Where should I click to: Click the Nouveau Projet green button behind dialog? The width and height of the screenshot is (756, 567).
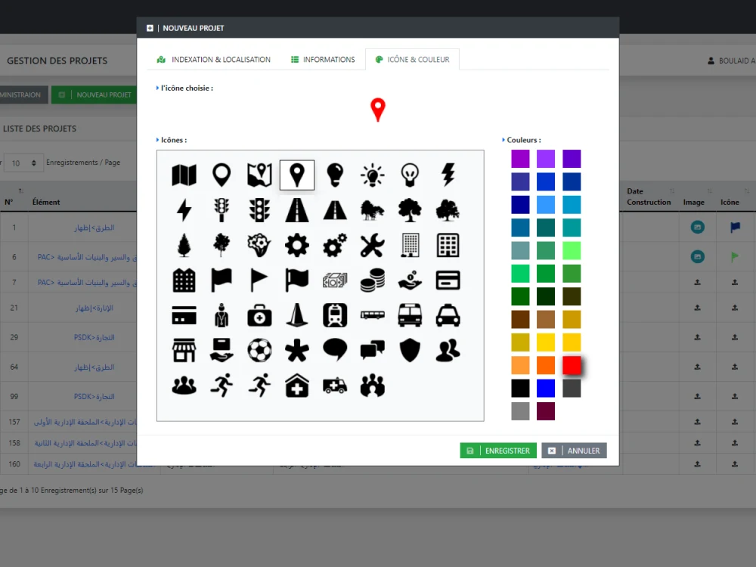(94, 94)
